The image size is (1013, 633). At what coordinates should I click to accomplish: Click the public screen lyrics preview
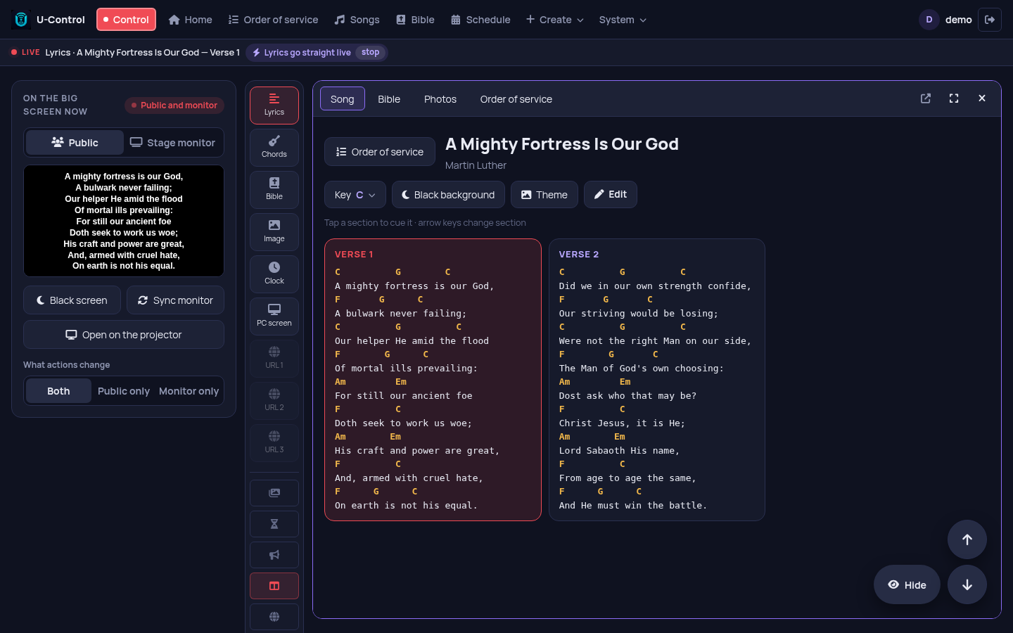click(124, 221)
